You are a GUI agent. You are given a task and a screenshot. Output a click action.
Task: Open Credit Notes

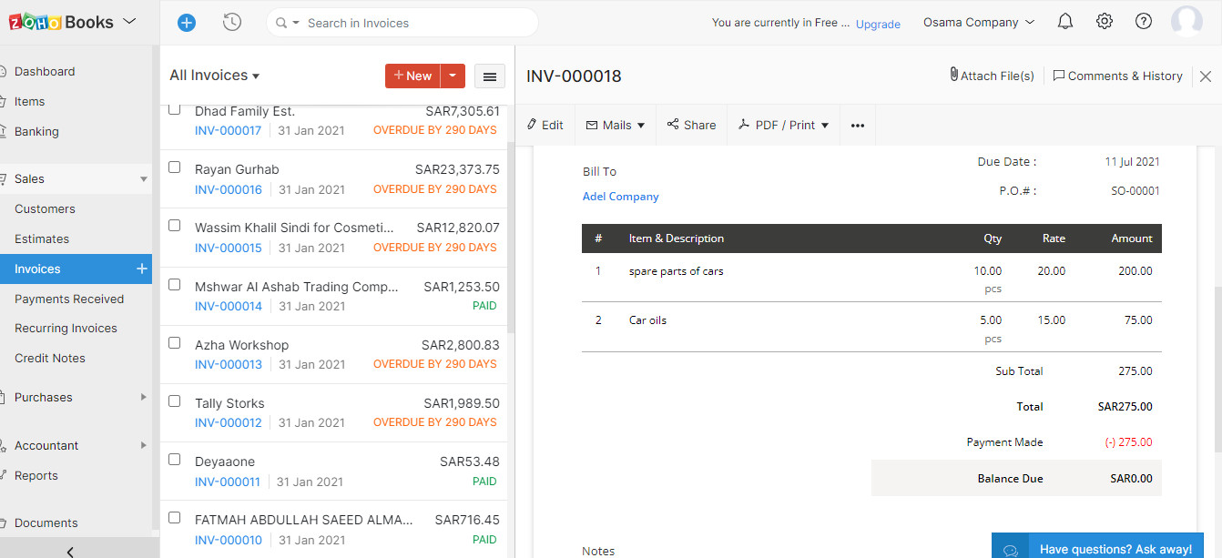(50, 359)
